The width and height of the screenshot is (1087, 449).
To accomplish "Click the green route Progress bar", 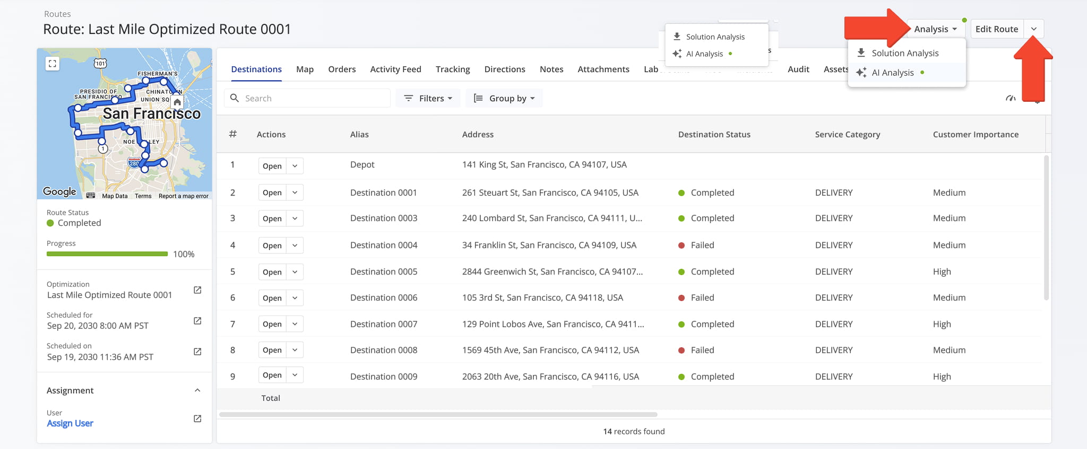I will point(107,254).
